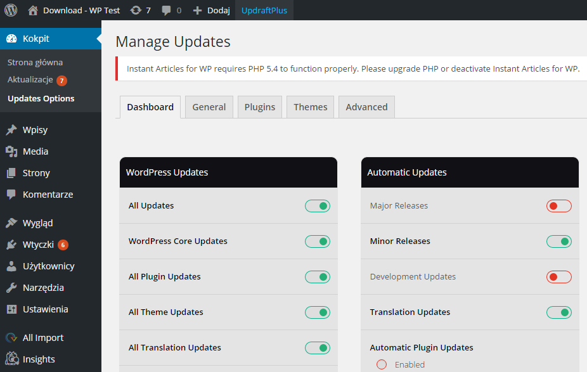
Task: Toggle the WordPress Core Updates switch
Action: [318, 241]
